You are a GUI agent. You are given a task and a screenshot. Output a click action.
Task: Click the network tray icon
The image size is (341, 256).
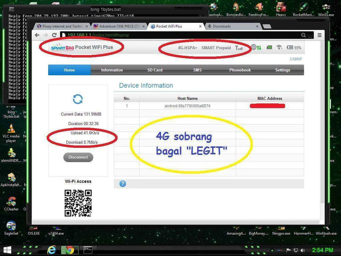pos(295,250)
